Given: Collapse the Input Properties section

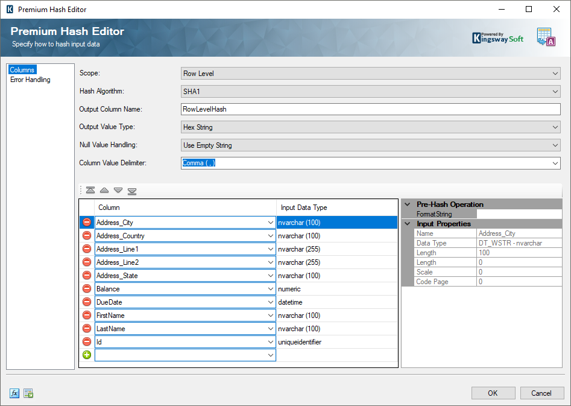Looking at the screenshot, I should click(x=407, y=223).
